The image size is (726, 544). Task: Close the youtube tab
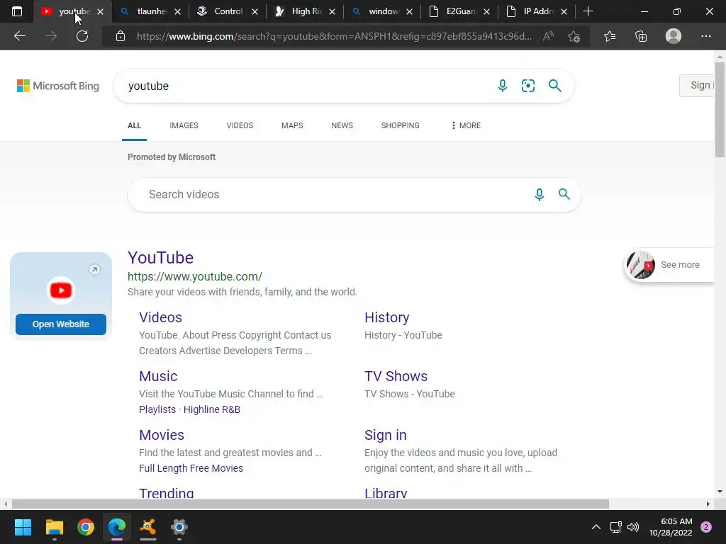coord(101,12)
